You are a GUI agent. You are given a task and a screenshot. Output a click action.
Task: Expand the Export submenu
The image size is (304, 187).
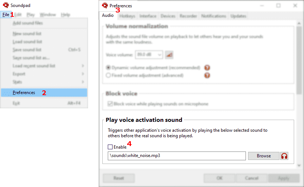point(44,74)
